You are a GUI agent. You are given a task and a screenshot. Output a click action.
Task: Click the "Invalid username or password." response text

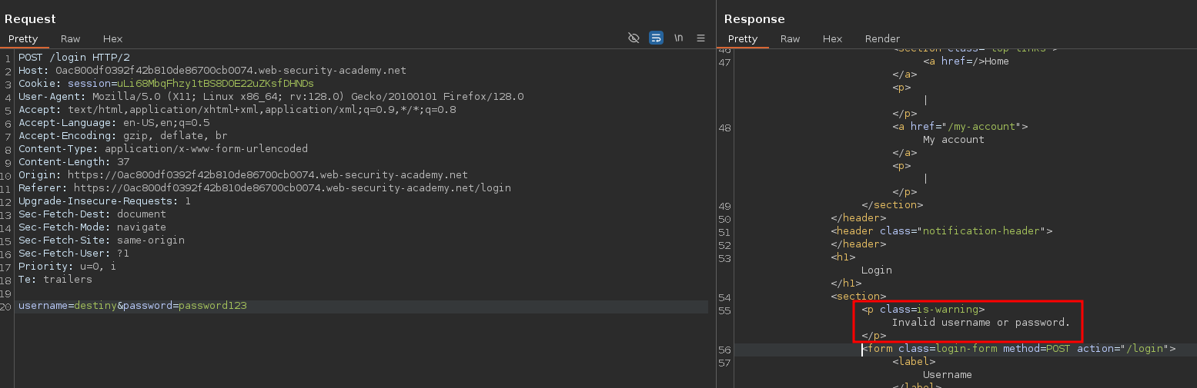pyautogui.click(x=981, y=322)
